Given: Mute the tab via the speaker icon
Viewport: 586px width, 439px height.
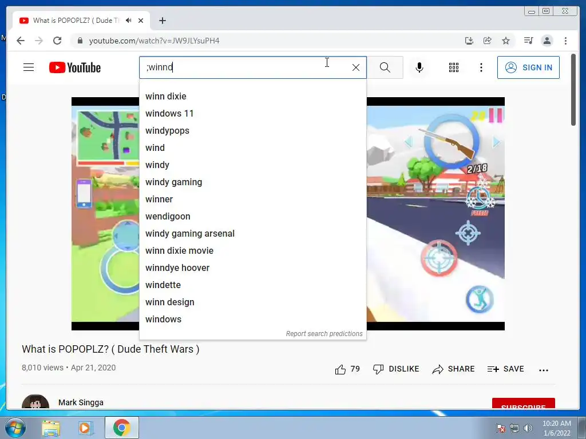Looking at the screenshot, I should (x=129, y=21).
